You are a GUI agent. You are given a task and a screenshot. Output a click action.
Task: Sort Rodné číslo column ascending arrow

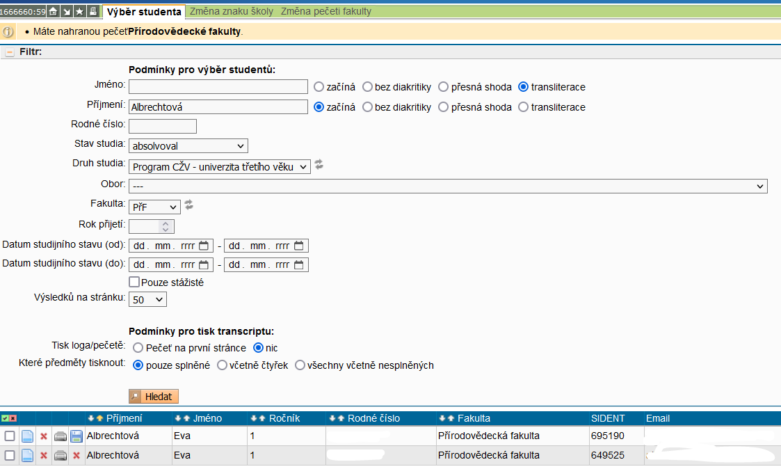coord(341,418)
